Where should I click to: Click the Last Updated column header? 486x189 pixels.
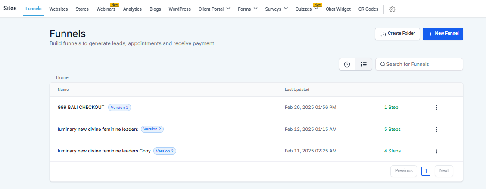[x=297, y=90]
